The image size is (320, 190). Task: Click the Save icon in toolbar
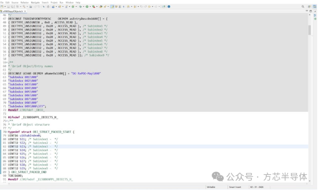pos(8,7)
